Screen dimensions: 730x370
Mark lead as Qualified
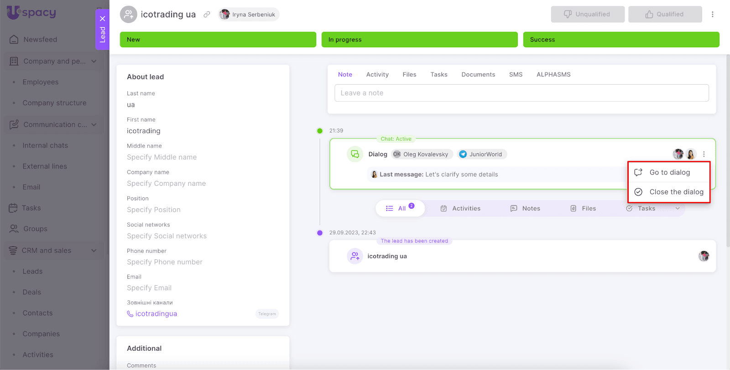tap(665, 15)
